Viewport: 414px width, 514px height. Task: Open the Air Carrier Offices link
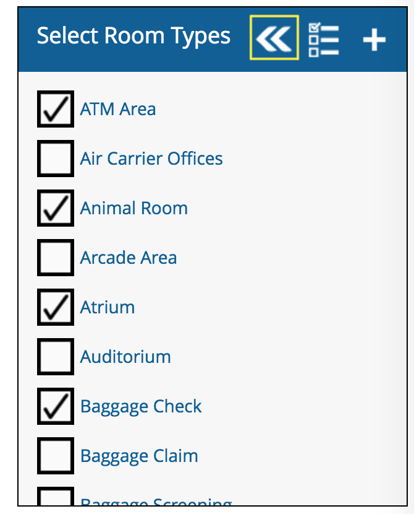(151, 159)
